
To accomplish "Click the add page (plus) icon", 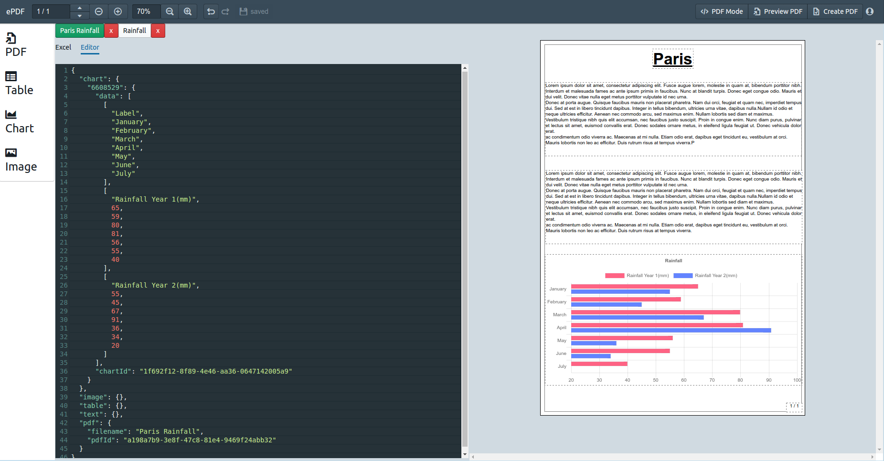I will tap(118, 11).
